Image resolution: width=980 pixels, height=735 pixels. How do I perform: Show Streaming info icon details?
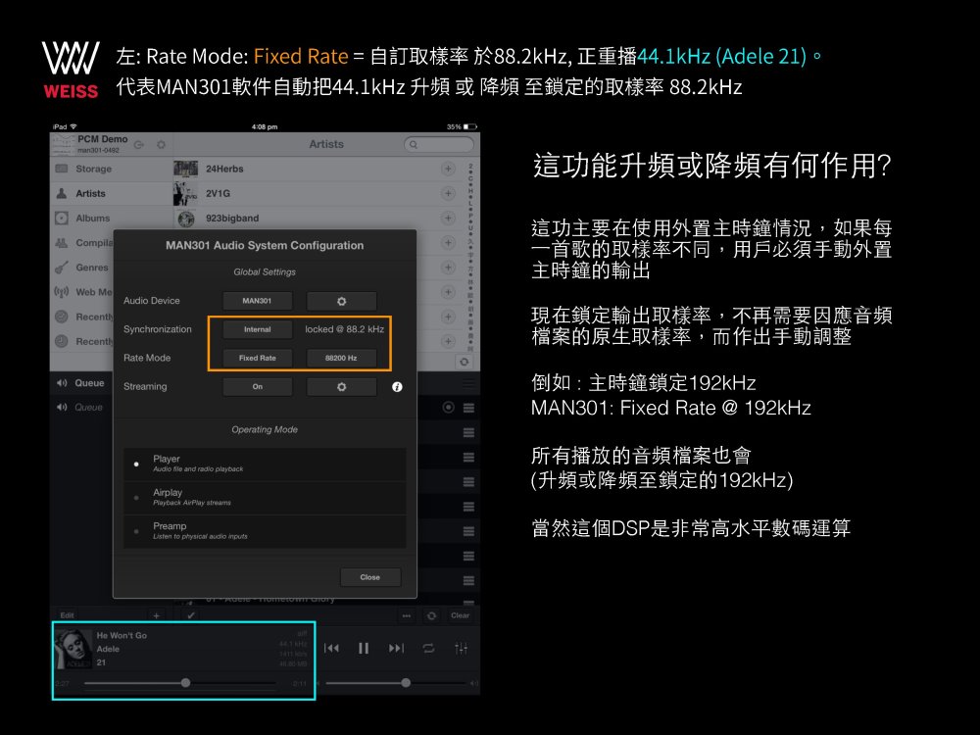click(397, 387)
